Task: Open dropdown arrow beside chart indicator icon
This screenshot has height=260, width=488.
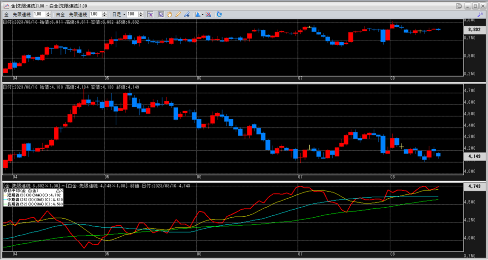Action: tap(203, 14)
